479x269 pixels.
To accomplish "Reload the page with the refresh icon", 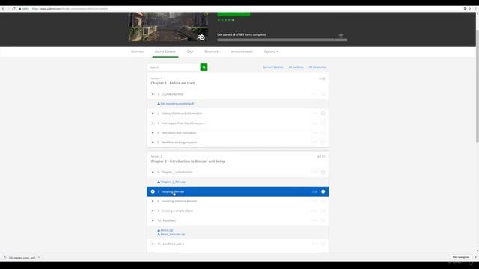I will coord(13,9).
